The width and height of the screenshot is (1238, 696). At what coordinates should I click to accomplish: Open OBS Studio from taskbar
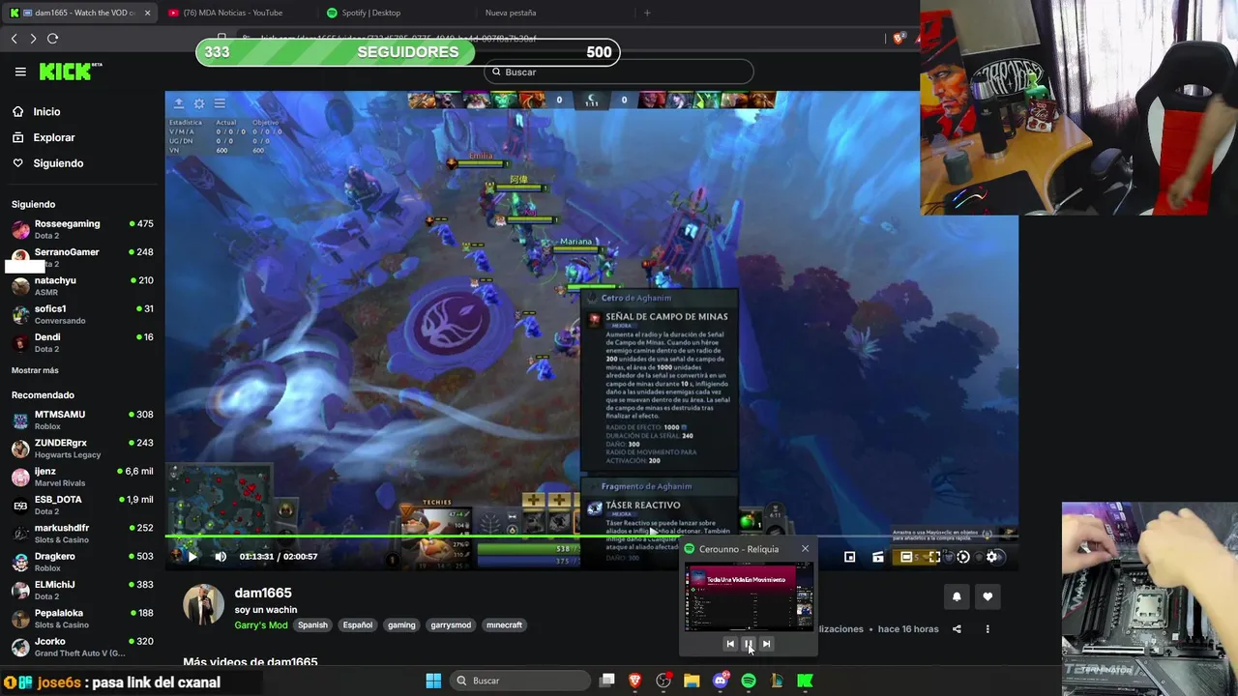[663, 681]
